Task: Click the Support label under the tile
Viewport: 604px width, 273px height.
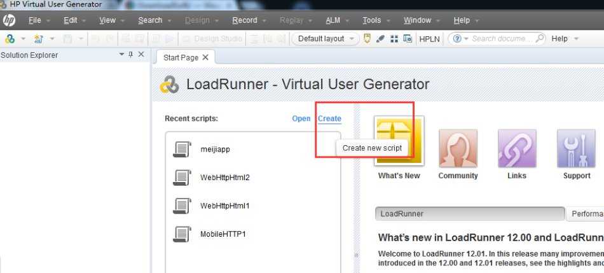Action: coord(577,176)
